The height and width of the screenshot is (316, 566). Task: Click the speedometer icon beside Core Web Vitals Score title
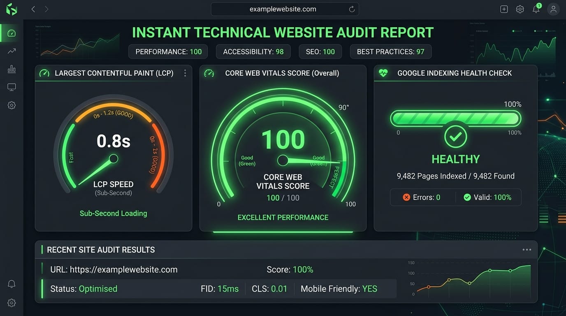pyautogui.click(x=209, y=73)
